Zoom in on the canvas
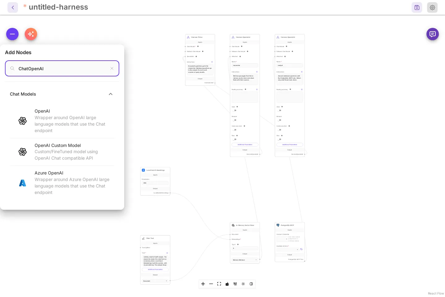 tap(203, 284)
